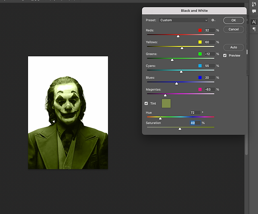
Task: Click the Yellows slider handle
Action: [182, 48]
